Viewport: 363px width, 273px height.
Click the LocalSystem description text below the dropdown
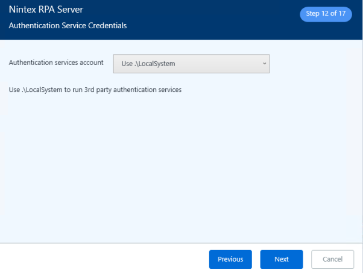click(x=95, y=90)
